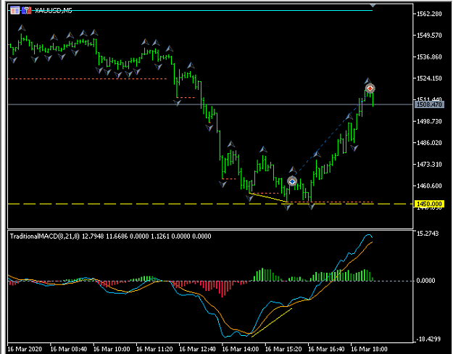The image size is (453, 354).
Task: Click the 16 Mar 10:00 time label
Action: tap(112, 349)
